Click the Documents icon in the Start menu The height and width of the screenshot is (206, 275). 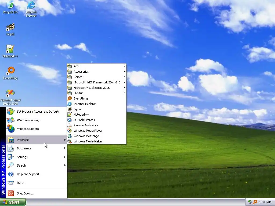point(11,148)
